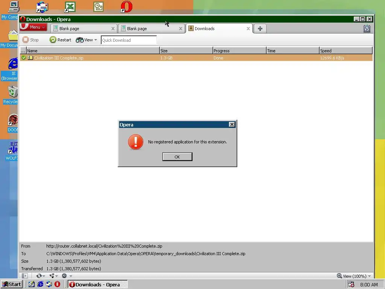Close the Blank page tab next to Menu
Screen dimensions: 385x289
[x=113, y=29]
